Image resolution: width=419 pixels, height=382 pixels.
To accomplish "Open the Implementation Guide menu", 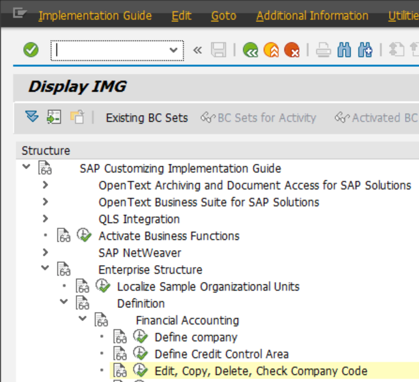I will point(95,16).
